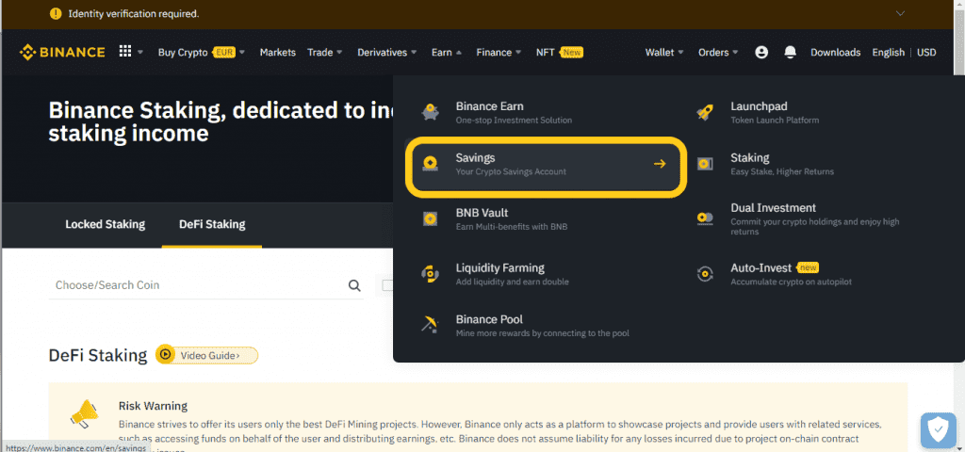This screenshot has width=965, height=452.
Task: Go to Downloads link
Action: coord(835,53)
